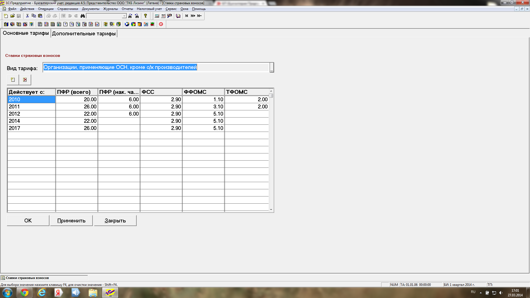
Task: Open the calculator toolbar icon
Action: click(157, 16)
